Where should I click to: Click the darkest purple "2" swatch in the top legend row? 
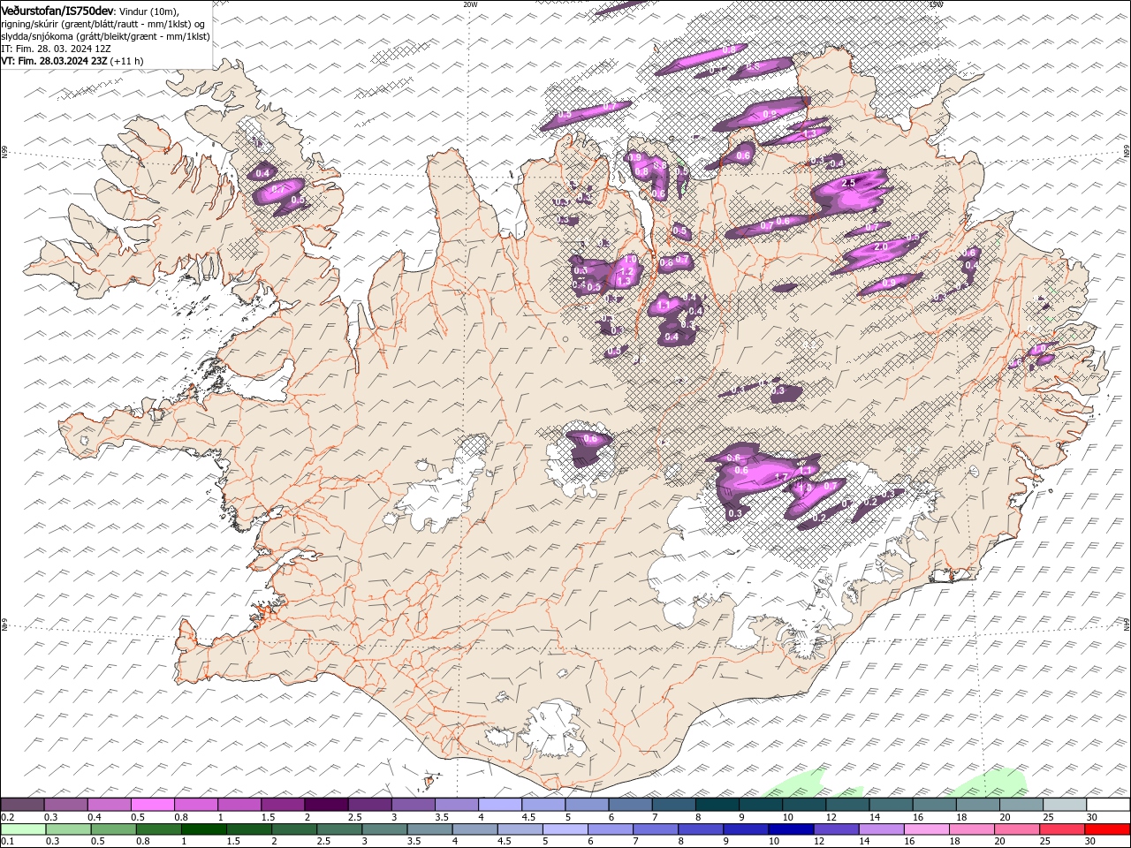click(x=325, y=805)
